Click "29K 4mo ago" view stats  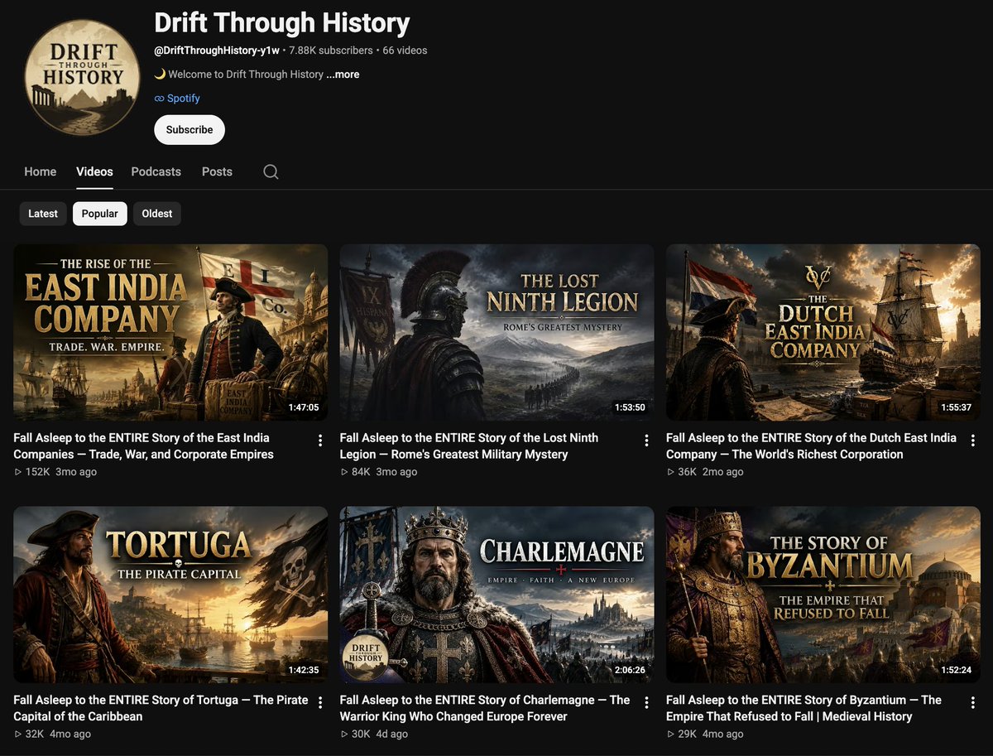point(705,734)
